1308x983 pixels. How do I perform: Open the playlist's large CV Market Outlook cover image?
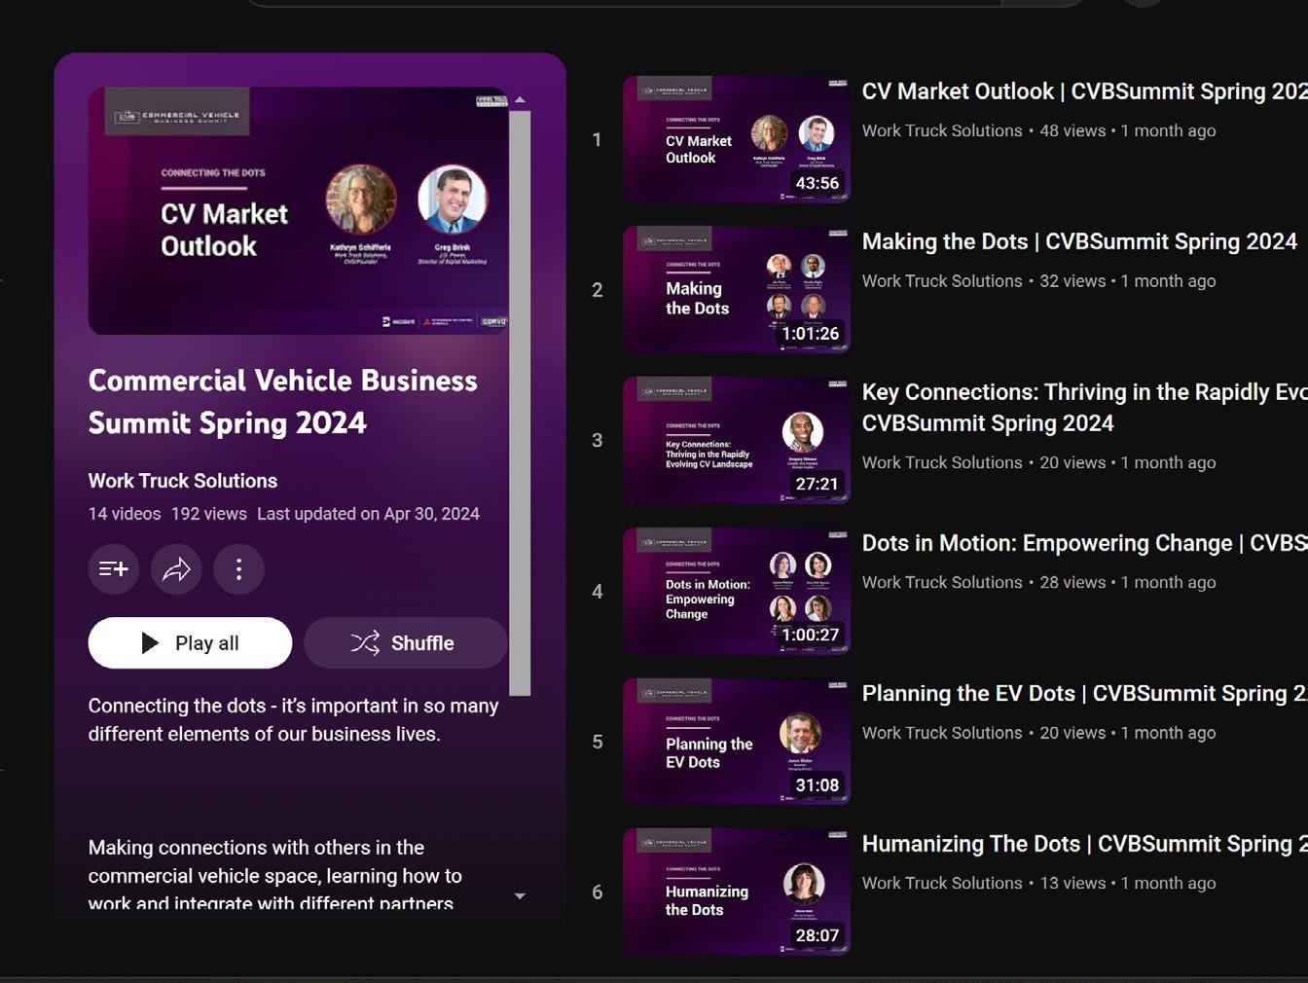(x=298, y=210)
